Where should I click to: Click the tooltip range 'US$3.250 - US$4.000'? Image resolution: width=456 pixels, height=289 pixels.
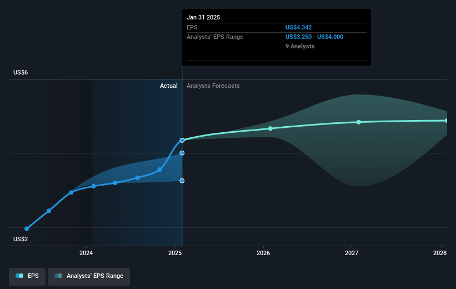(314, 37)
